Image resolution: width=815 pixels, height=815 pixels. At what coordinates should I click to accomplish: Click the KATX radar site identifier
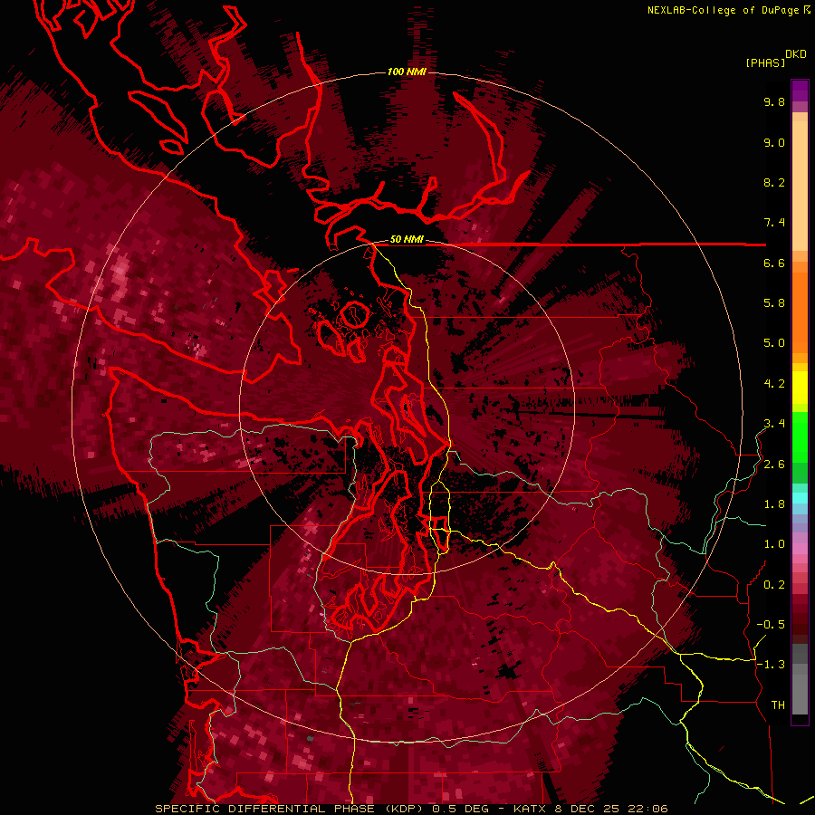(x=528, y=809)
